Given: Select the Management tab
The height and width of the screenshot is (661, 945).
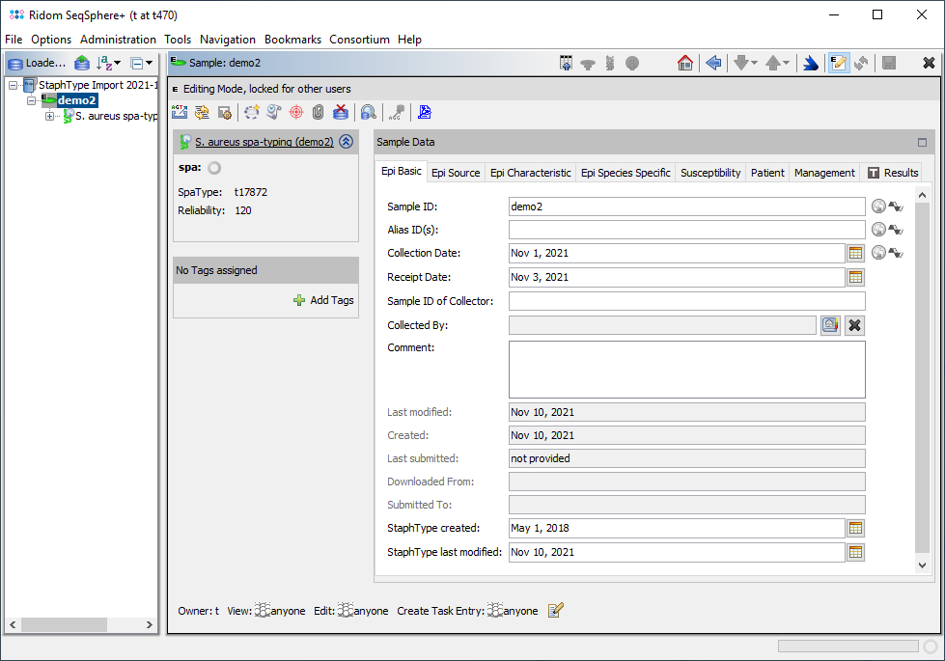Looking at the screenshot, I should [x=824, y=173].
